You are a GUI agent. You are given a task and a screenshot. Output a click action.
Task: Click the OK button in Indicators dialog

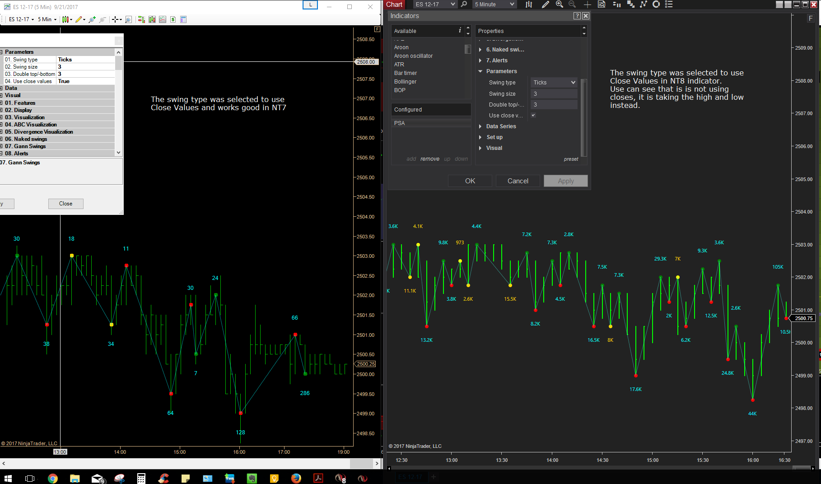pos(470,181)
